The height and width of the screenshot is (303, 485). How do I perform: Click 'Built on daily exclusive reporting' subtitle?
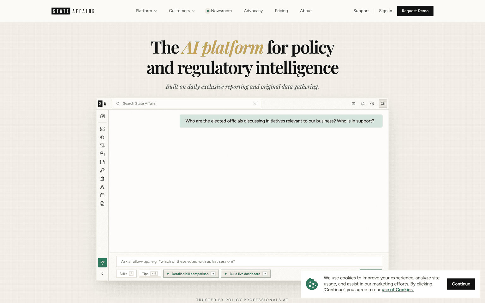pyautogui.click(x=242, y=87)
